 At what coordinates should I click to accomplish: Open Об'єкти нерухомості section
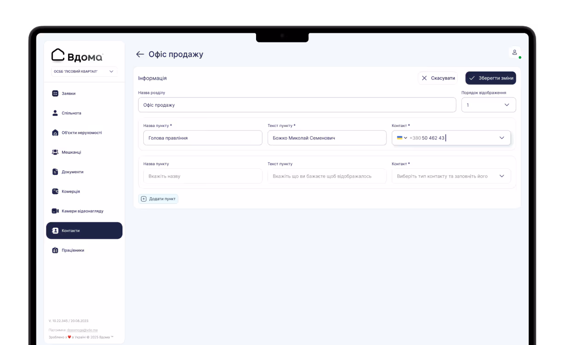[x=84, y=132]
